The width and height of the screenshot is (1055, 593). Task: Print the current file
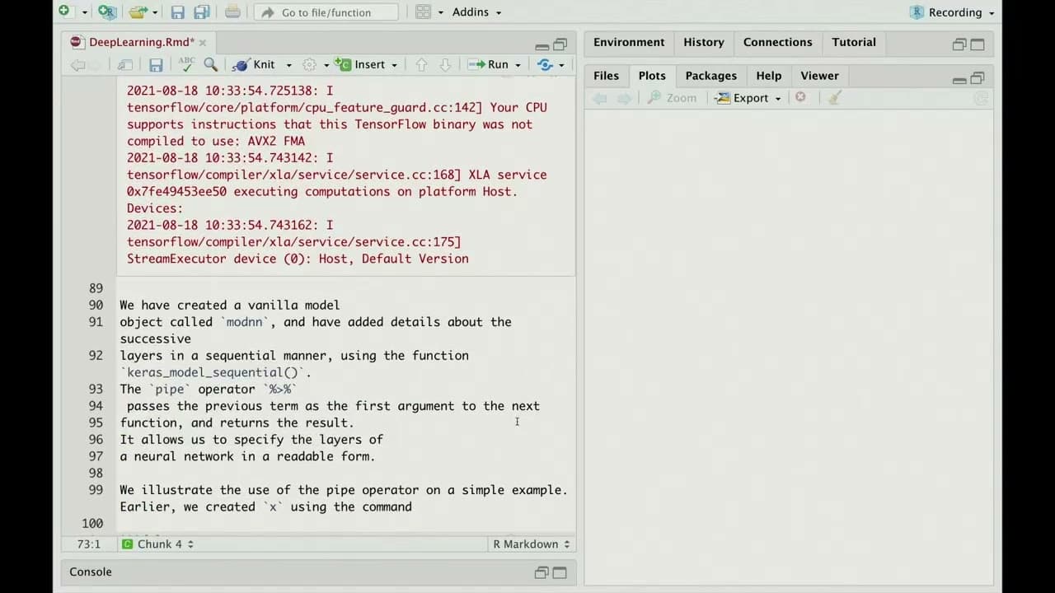click(232, 12)
